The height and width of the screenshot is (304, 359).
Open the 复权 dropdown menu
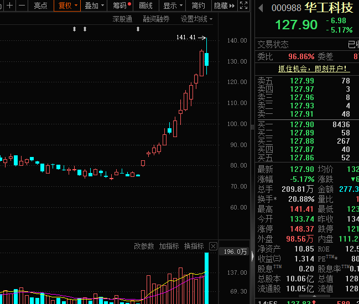click(67, 6)
